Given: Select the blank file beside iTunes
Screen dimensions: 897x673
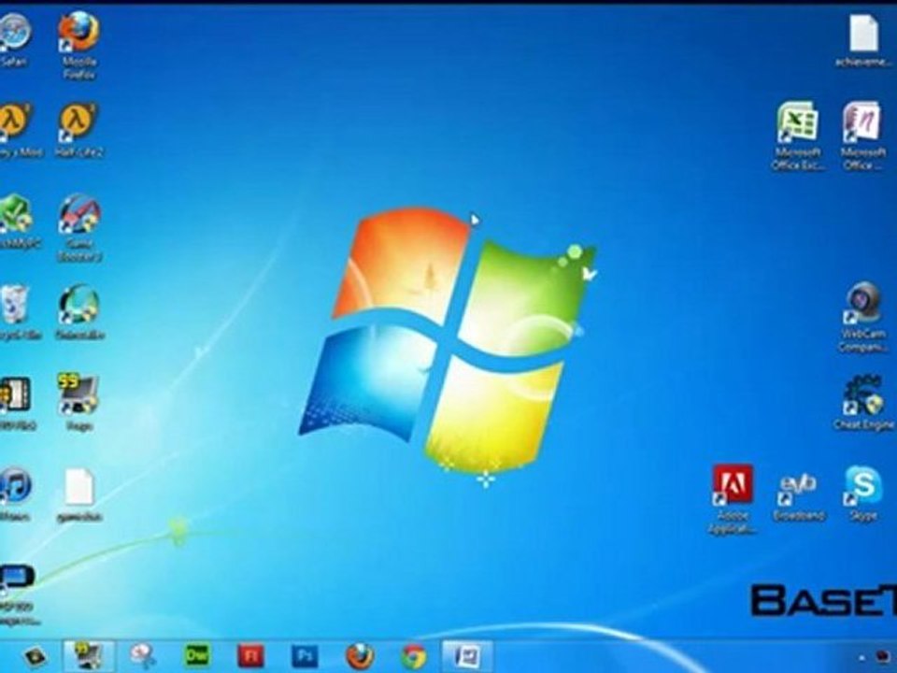Looking at the screenshot, I should [78, 494].
